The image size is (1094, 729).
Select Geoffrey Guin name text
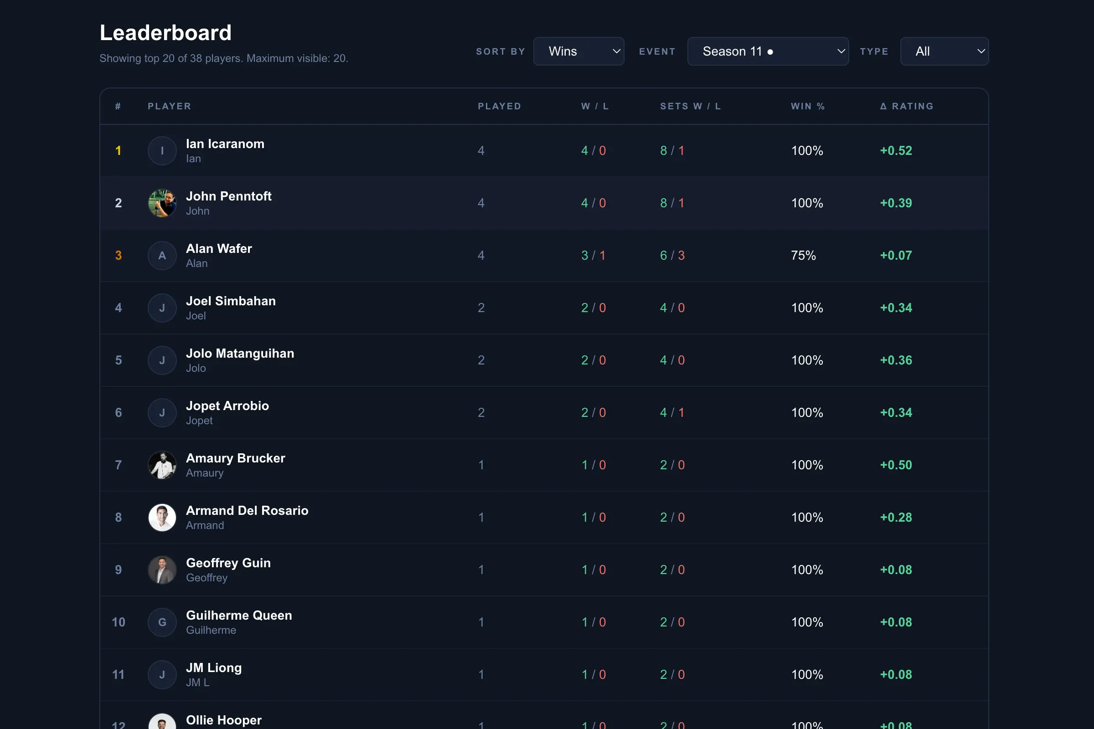point(228,563)
